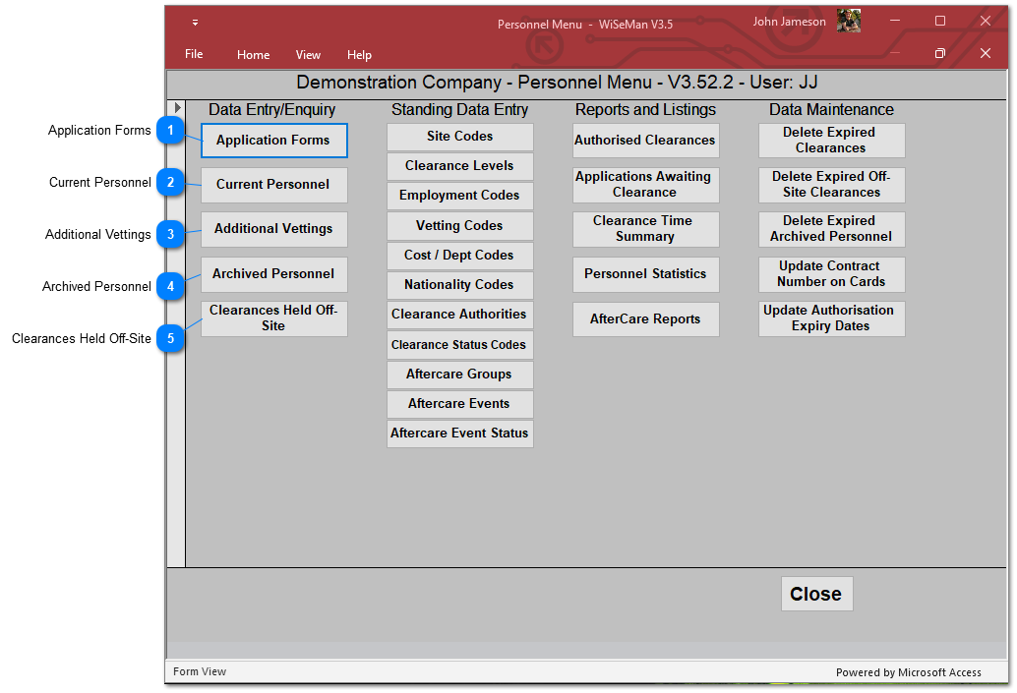This screenshot has width=1017, height=693.
Task: Open the quick access toolbar dropdown arrow
Action: 195,23
